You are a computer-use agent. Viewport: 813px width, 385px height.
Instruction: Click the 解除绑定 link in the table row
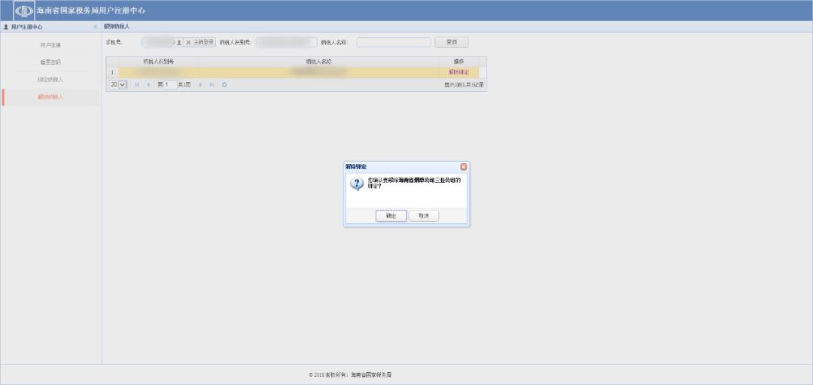click(x=458, y=72)
